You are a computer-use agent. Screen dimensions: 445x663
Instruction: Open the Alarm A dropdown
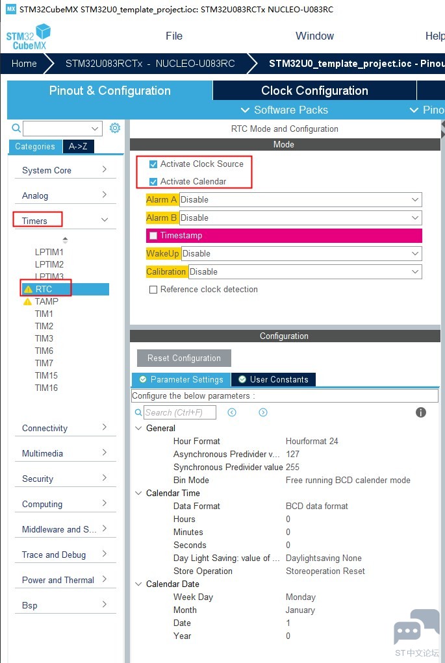(301, 199)
